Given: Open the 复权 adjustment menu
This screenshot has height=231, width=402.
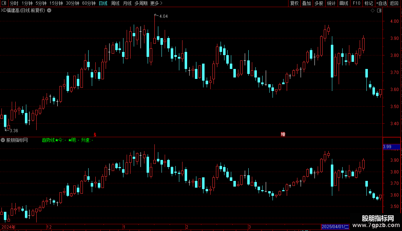Looking at the screenshot, I should [x=294, y=3].
